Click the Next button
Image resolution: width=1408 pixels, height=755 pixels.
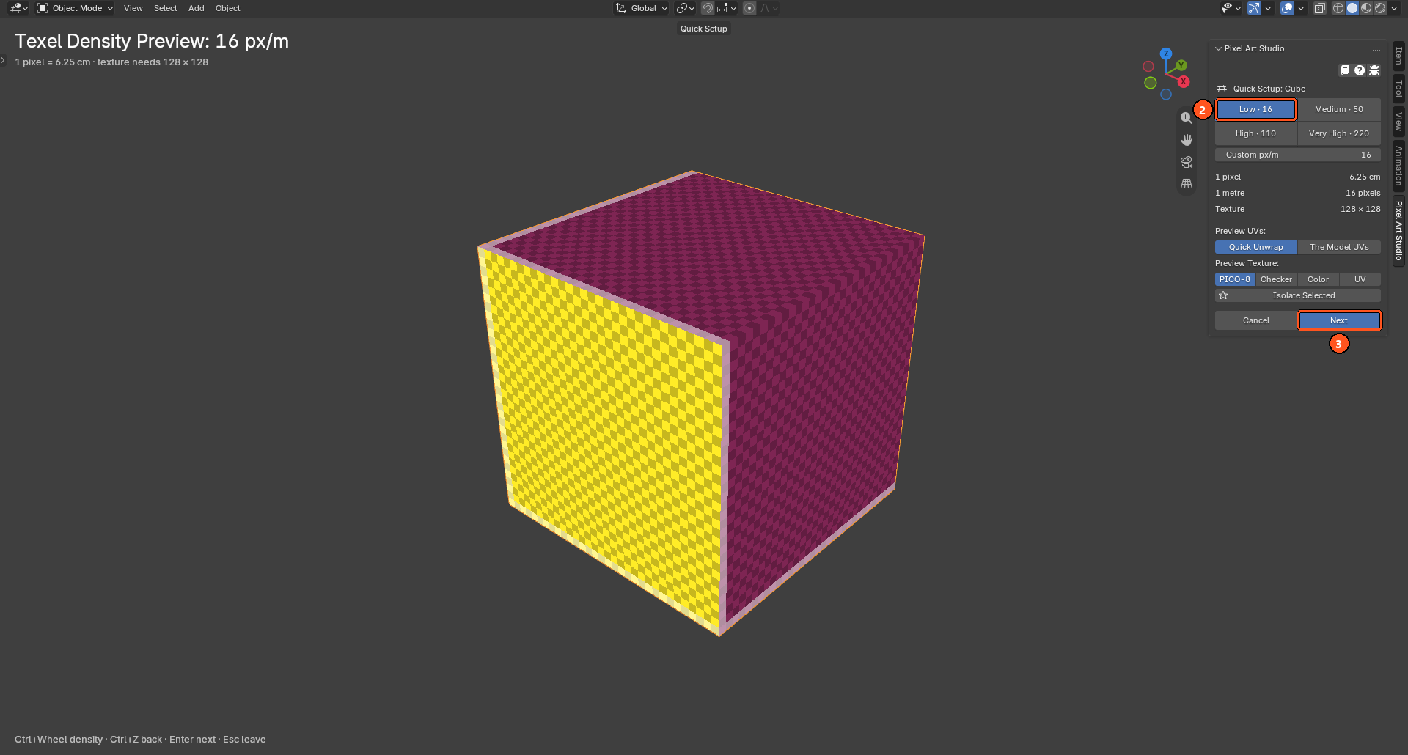1339,320
